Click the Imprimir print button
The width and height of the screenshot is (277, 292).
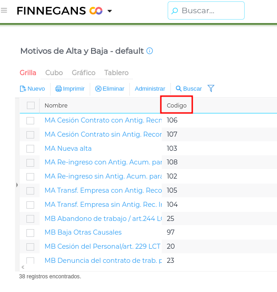[70, 89]
